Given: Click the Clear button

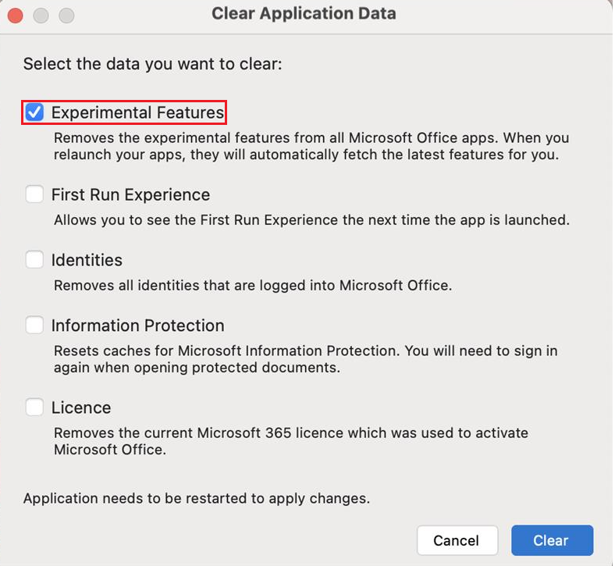Looking at the screenshot, I should point(552,540).
